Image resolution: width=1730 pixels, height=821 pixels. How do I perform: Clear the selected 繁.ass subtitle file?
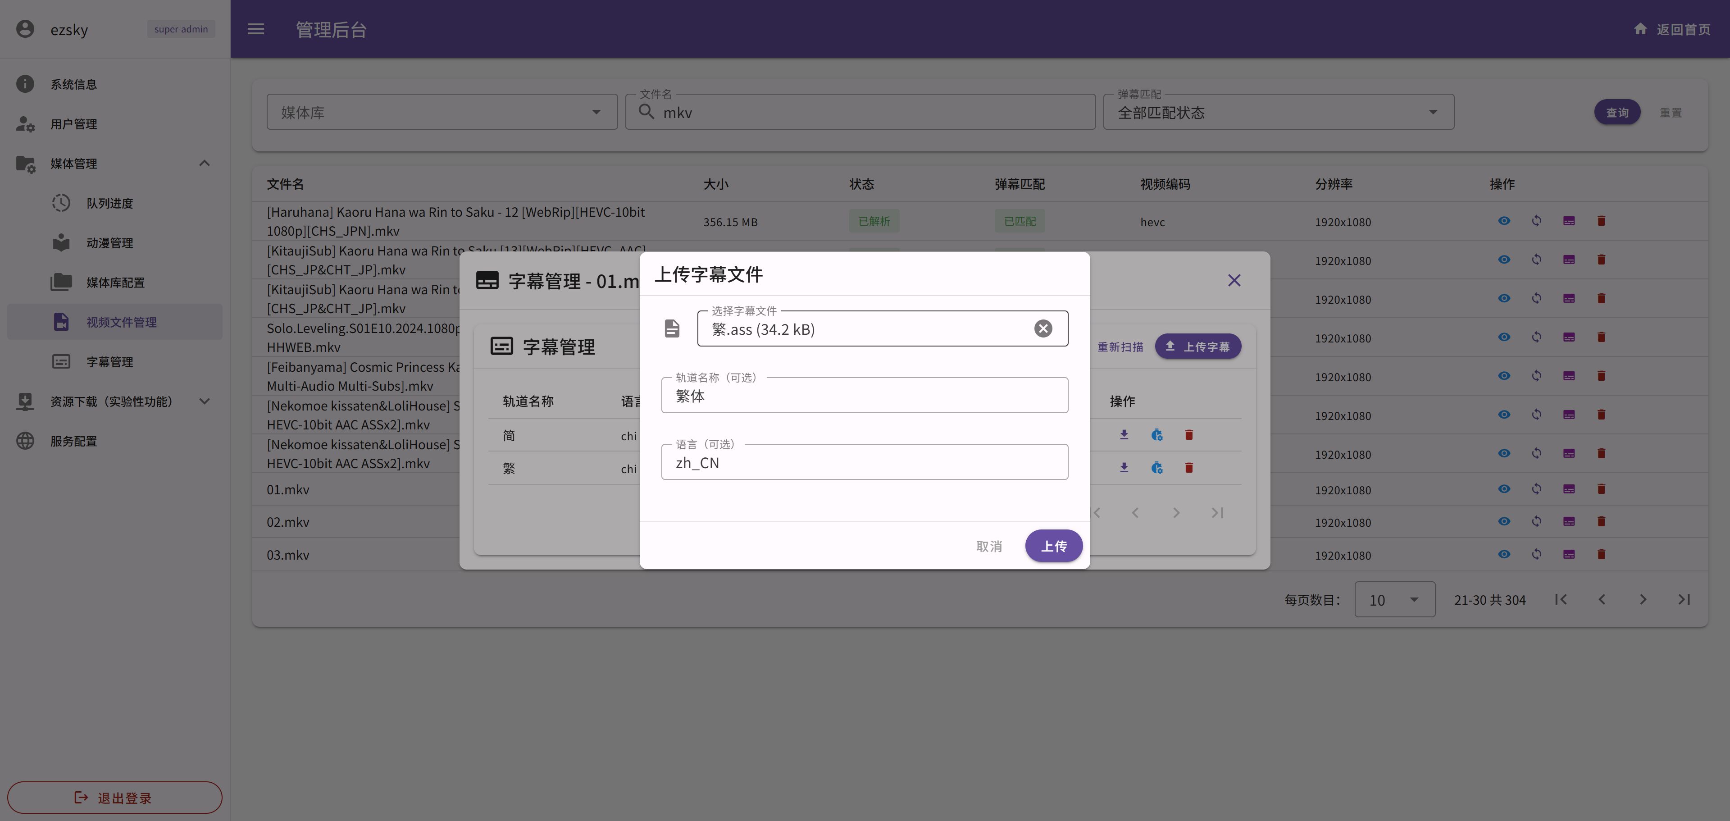coord(1043,328)
